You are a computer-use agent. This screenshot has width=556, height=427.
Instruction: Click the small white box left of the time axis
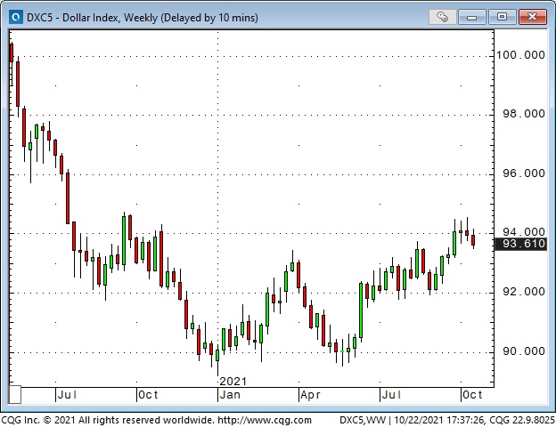15,394
